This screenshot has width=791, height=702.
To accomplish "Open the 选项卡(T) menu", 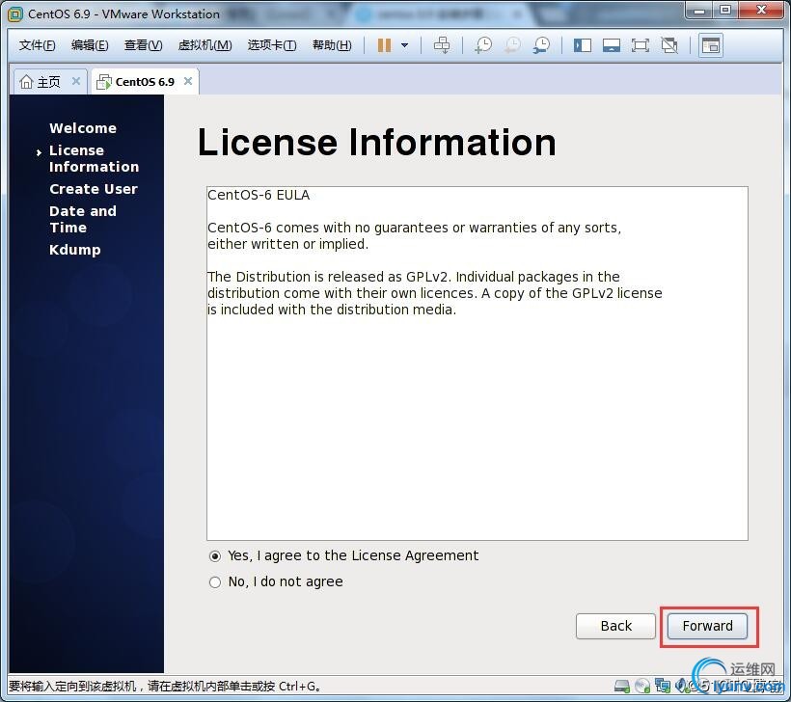I will pos(272,45).
